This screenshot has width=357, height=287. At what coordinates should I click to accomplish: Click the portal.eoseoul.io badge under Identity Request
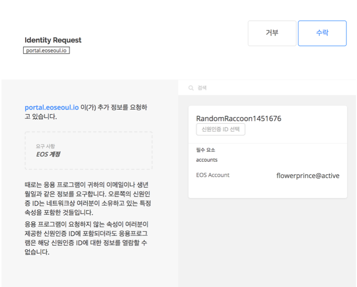coord(46,51)
